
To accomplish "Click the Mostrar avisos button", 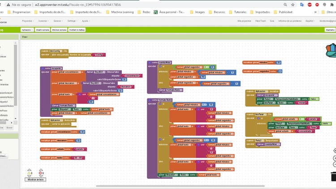I will tap(35, 179).
